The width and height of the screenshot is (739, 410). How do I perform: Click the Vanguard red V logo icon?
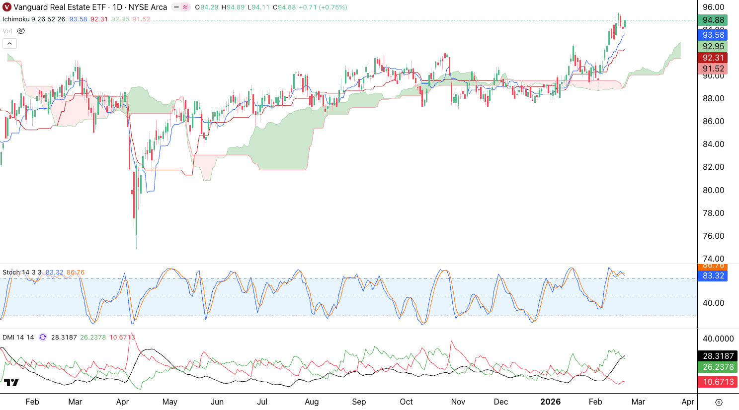7,7
